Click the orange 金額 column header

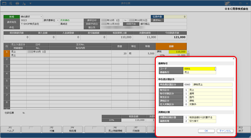pyautogui.click(x=171, y=46)
